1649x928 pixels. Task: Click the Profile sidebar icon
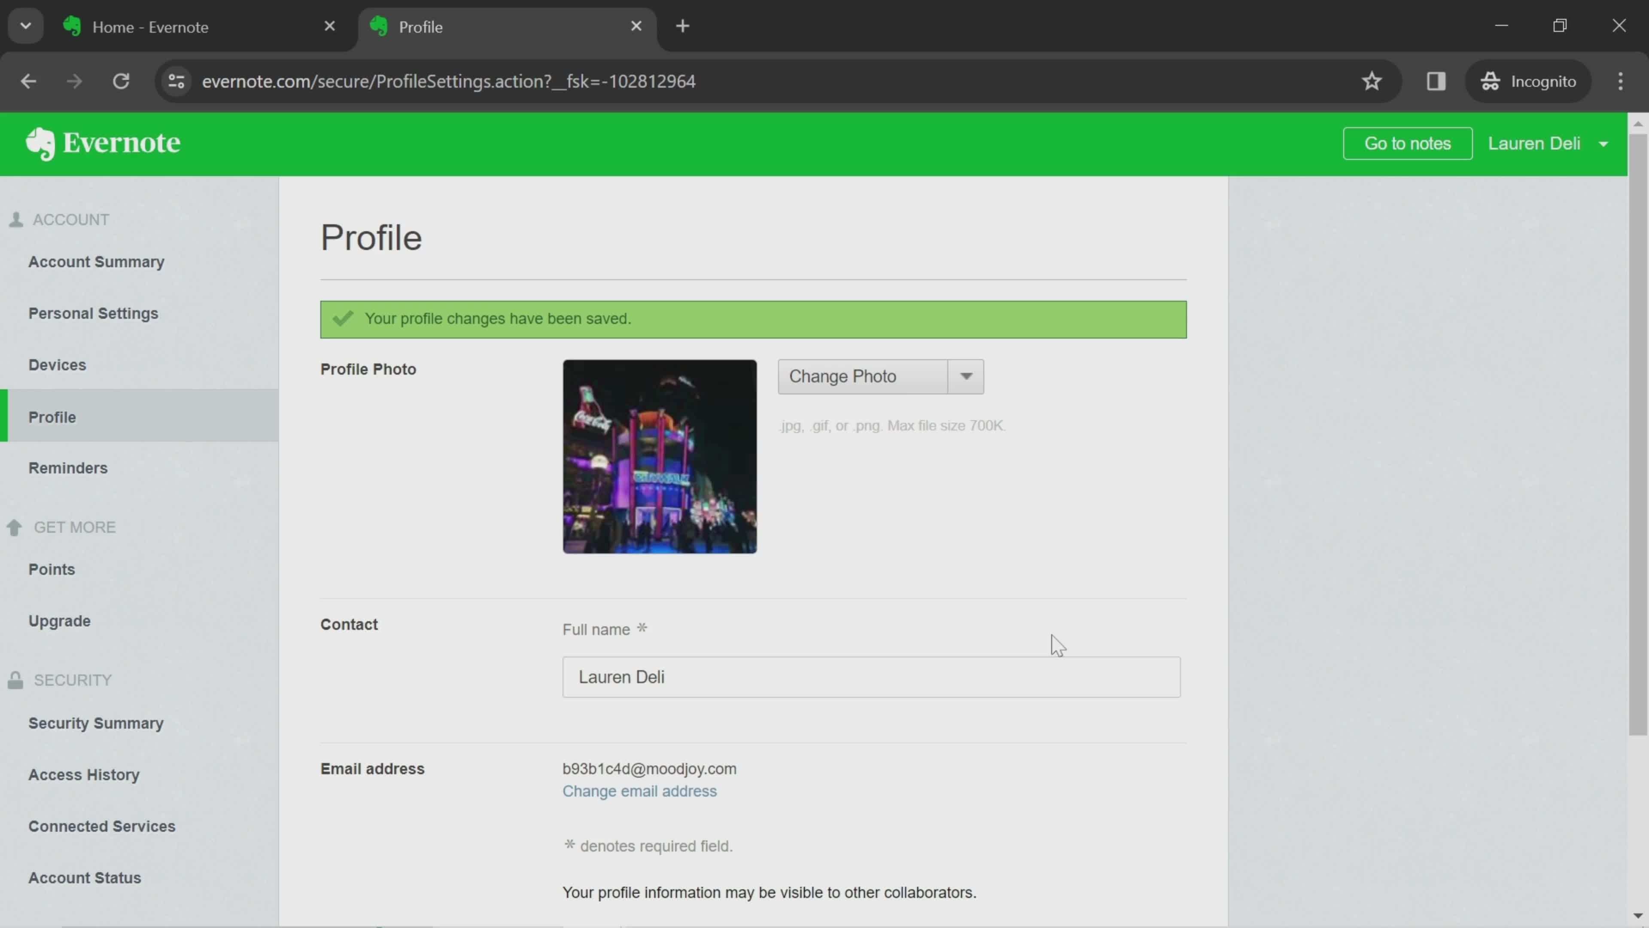coord(52,416)
